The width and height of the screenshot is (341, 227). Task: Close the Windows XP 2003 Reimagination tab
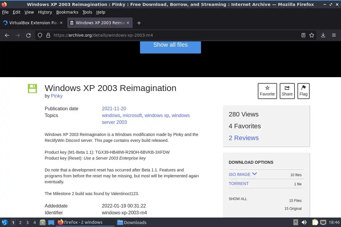(128, 23)
